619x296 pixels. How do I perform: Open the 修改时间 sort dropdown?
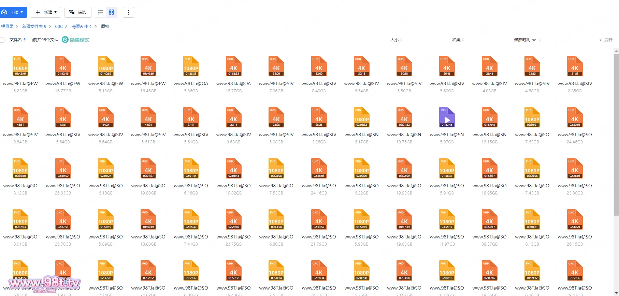525,40
